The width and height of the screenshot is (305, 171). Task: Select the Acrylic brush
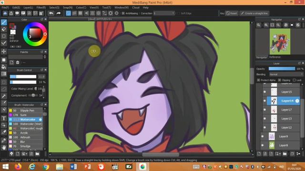click(x=25, y=133)
